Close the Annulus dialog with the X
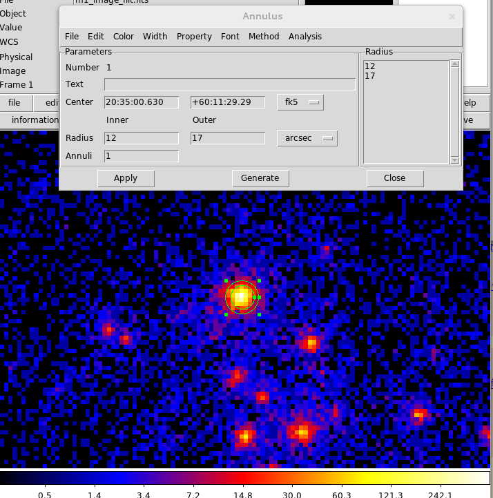This screenshot has height=498, width=493. [x=452, y=17]
